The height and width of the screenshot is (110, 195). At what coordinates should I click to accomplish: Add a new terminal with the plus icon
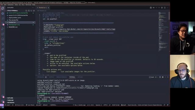pos(156,77)
